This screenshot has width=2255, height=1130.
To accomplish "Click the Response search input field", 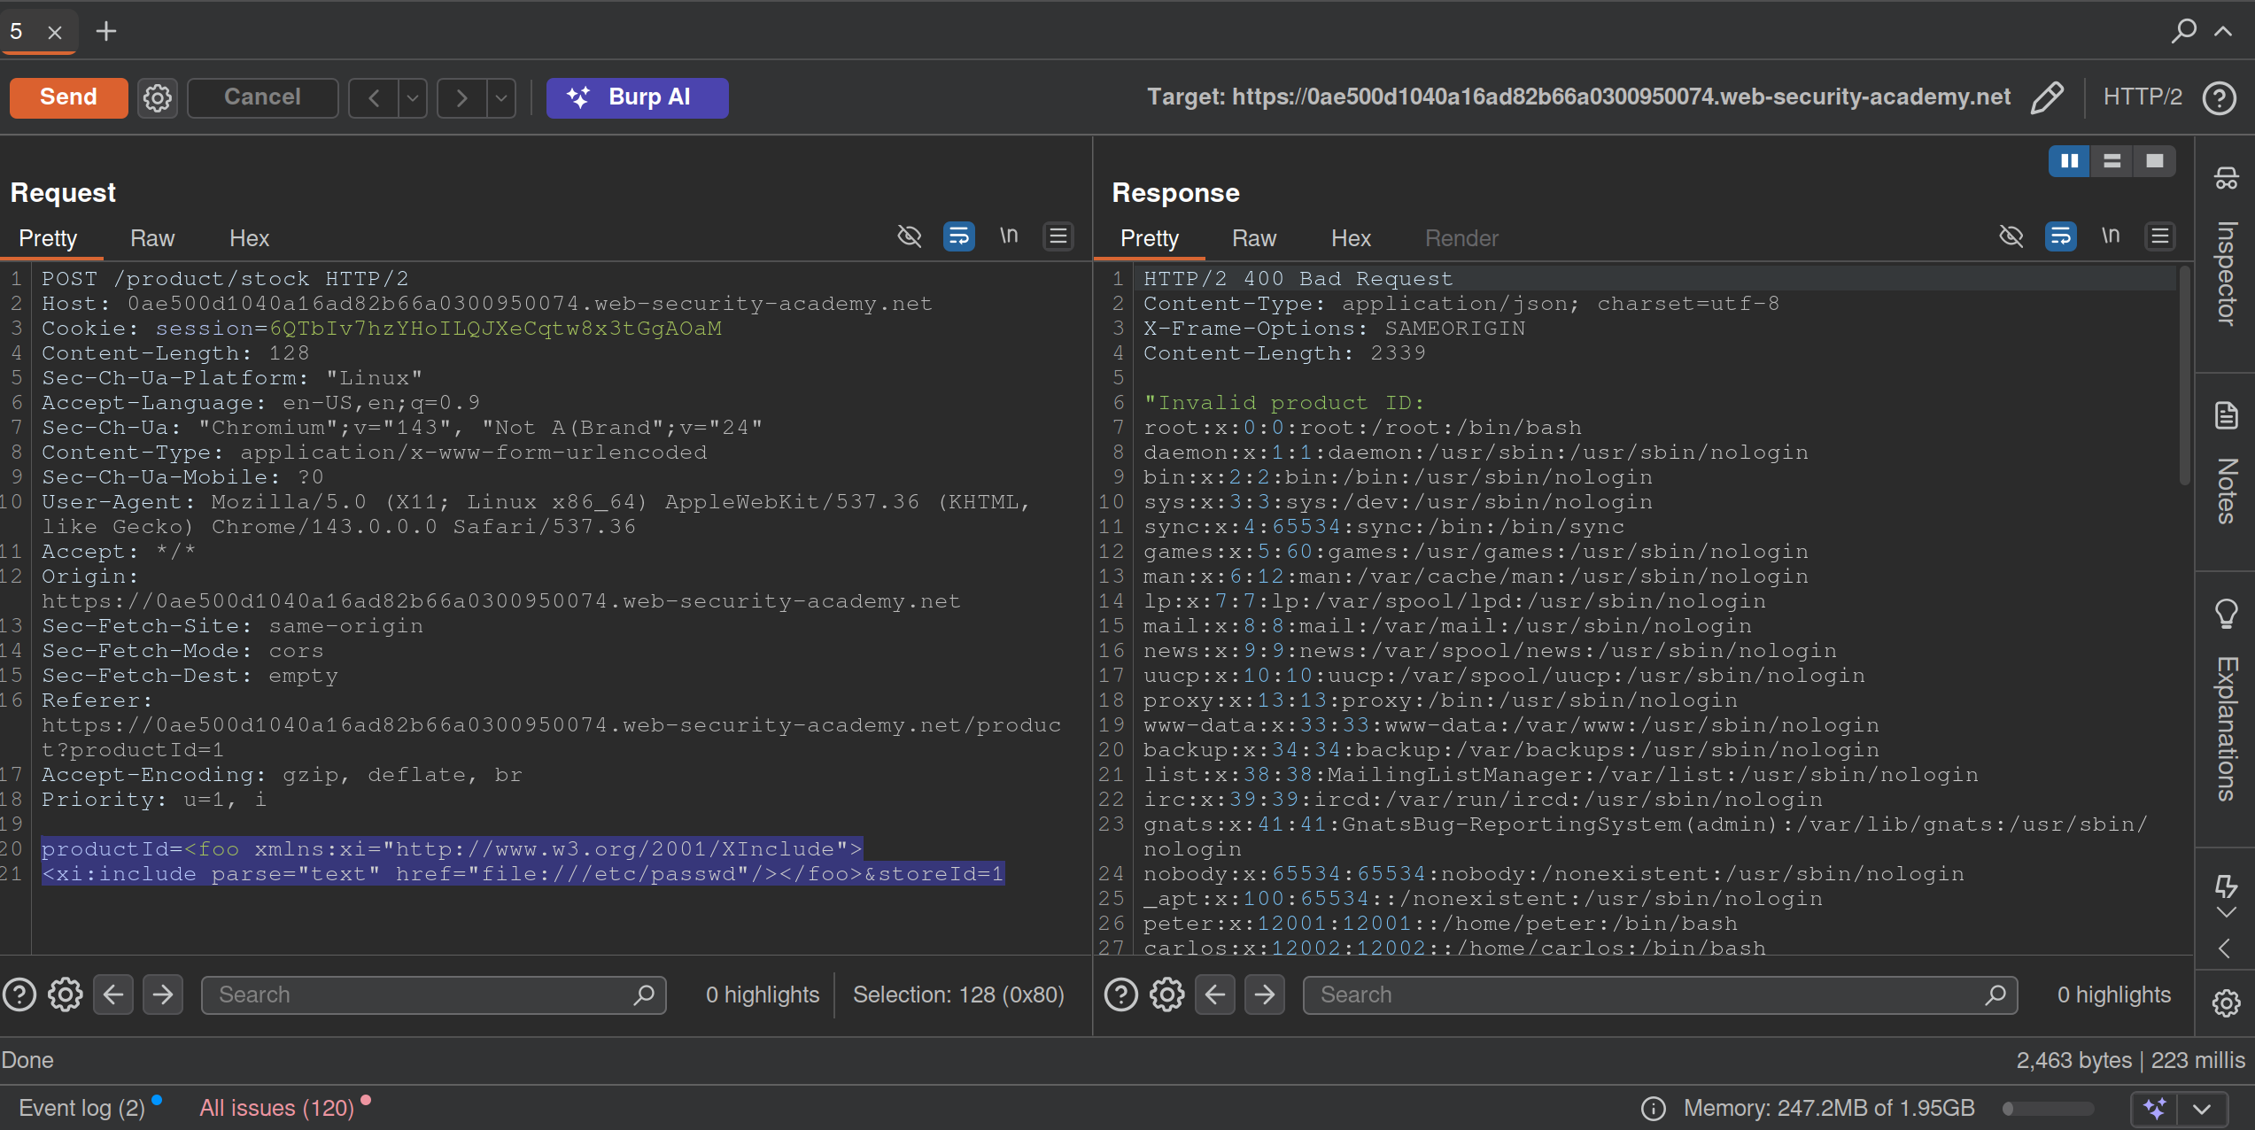I will click(x=1647, y=995).
